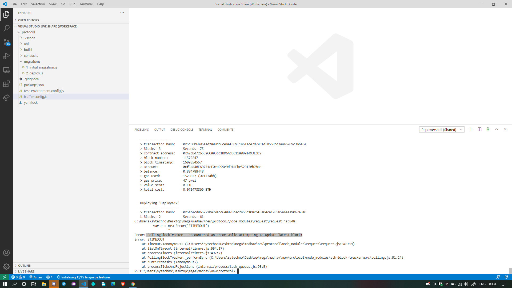Open the Remote Explorer view

[x=6, y=70]
